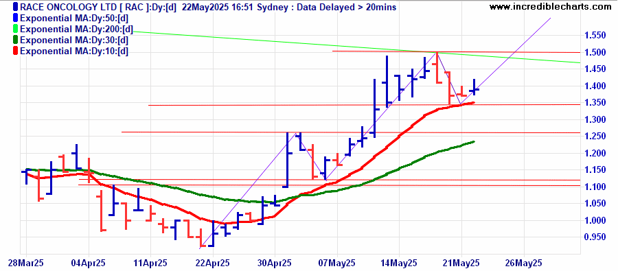Click the 26May25 date axis label

524,263
